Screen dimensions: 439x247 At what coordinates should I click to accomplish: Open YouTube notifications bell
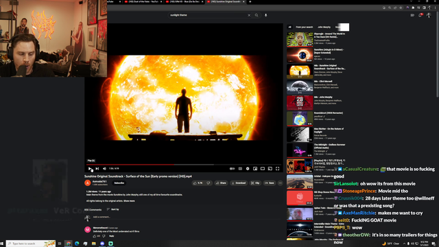click(420, 15)
